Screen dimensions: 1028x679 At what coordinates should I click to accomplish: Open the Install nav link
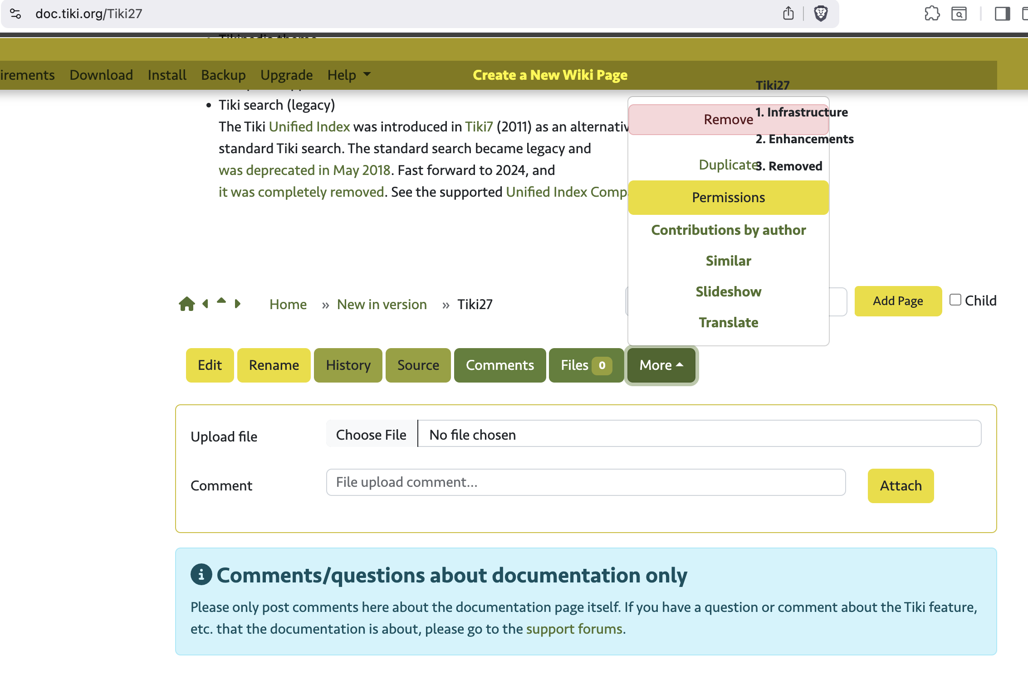167,75
